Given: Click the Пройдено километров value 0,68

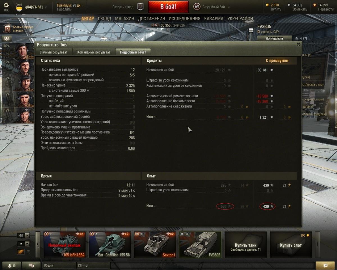Looking at the screenshot, I should (x=131, y=148).
